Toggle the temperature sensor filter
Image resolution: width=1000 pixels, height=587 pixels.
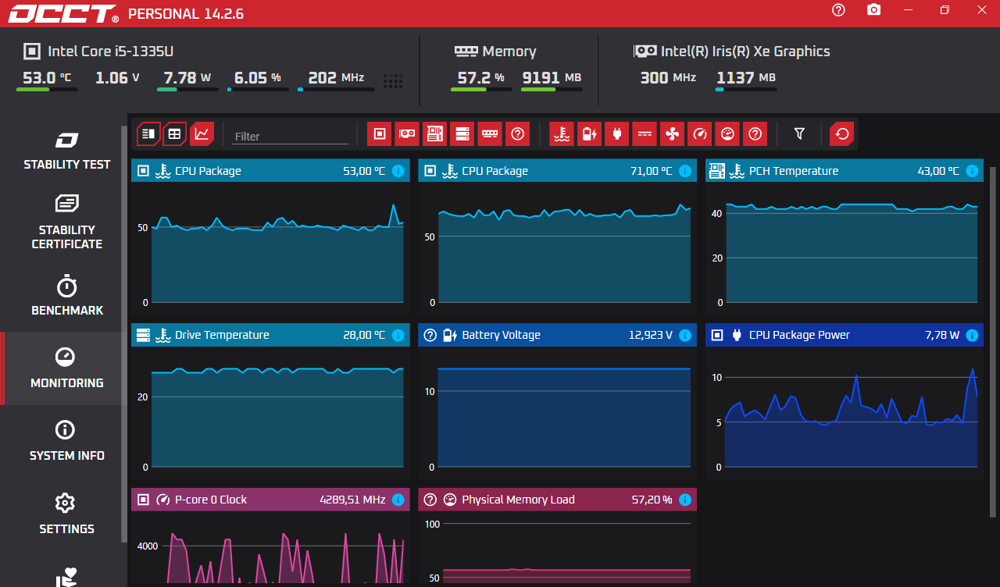[x=561, y=134]
